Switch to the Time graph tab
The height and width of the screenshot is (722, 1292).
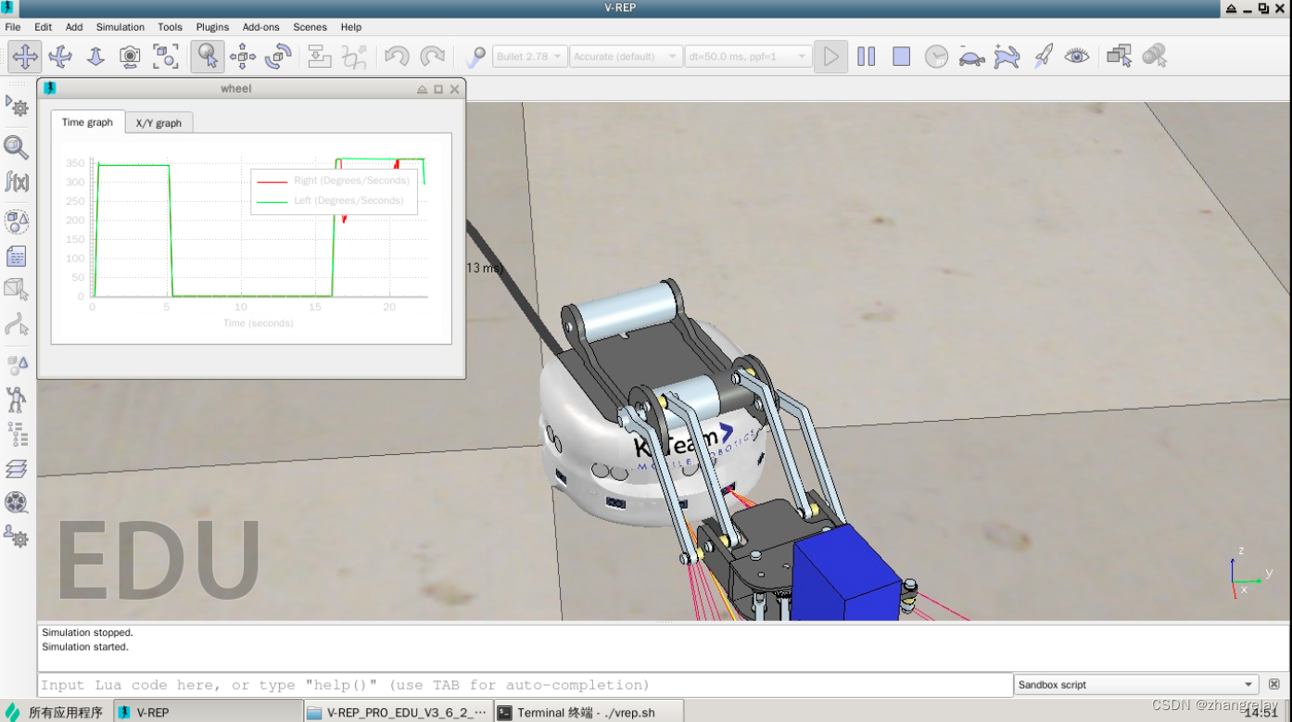pyautogui.click(x=87, y=122)
